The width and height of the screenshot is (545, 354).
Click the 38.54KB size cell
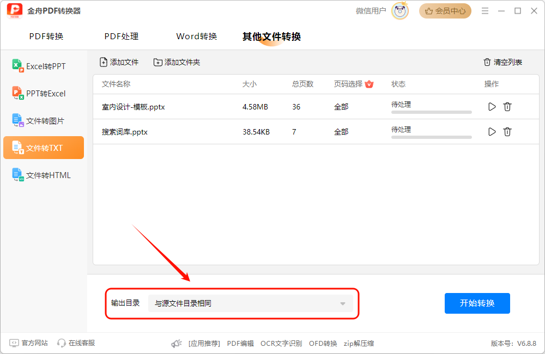pyautogui.click(x=256, y=132)
